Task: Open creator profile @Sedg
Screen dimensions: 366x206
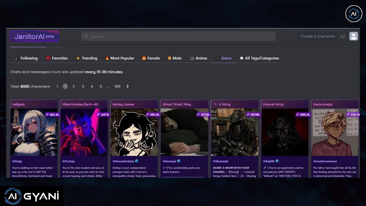Action: click(17, 161)
